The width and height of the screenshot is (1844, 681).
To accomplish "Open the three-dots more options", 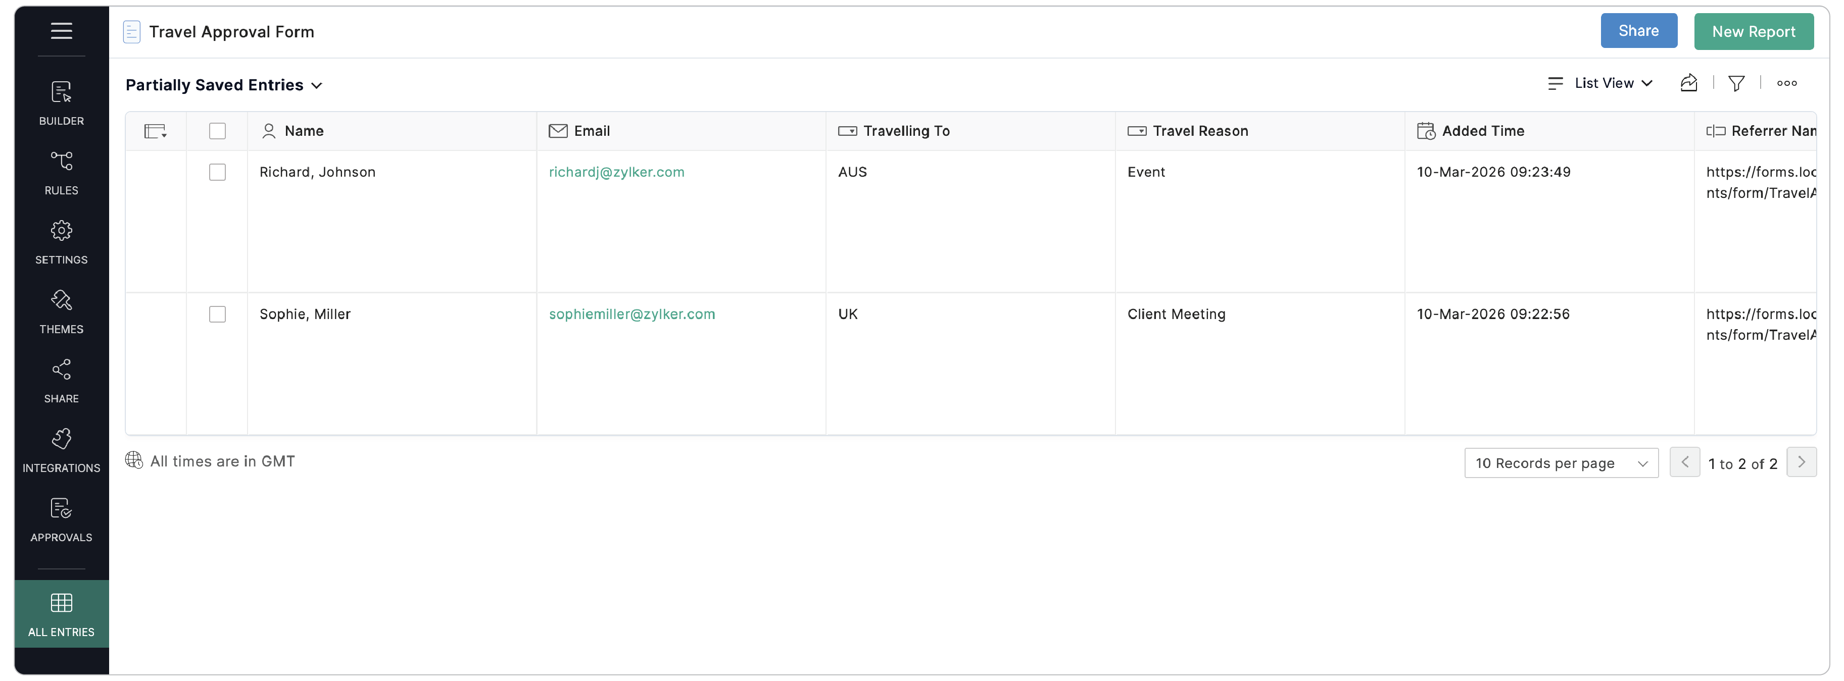I will pos(1787,84).
